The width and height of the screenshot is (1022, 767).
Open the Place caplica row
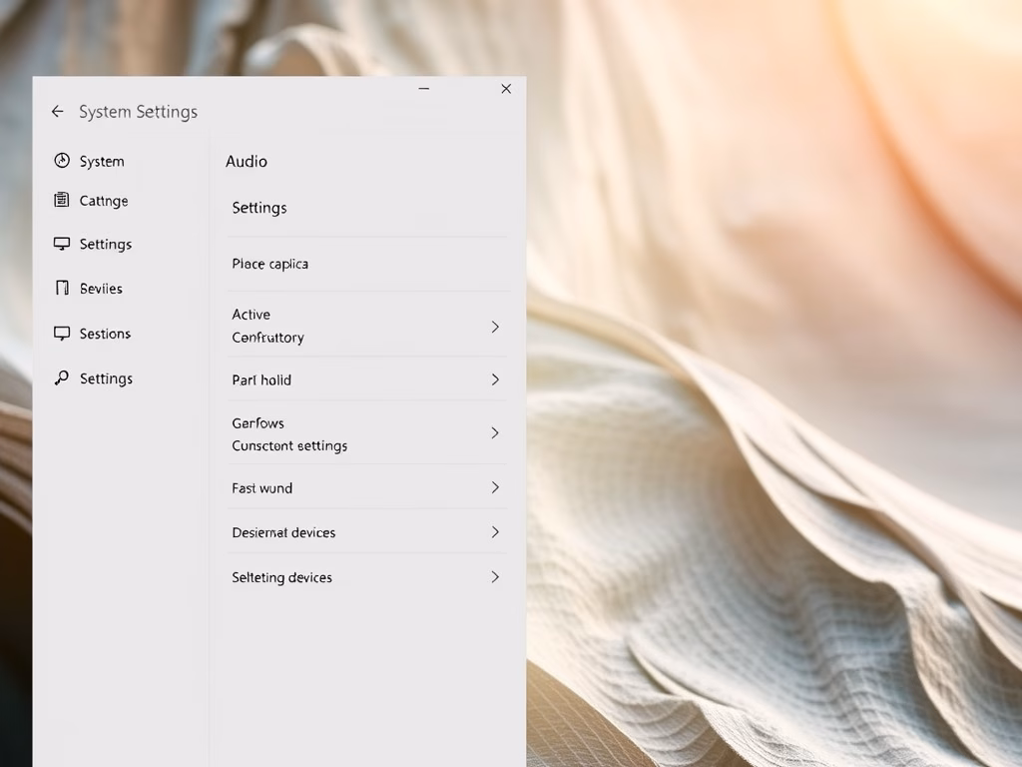tap(367, 264)
